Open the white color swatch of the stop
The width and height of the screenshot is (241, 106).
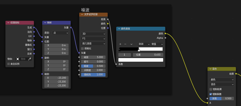coord(141,60)
